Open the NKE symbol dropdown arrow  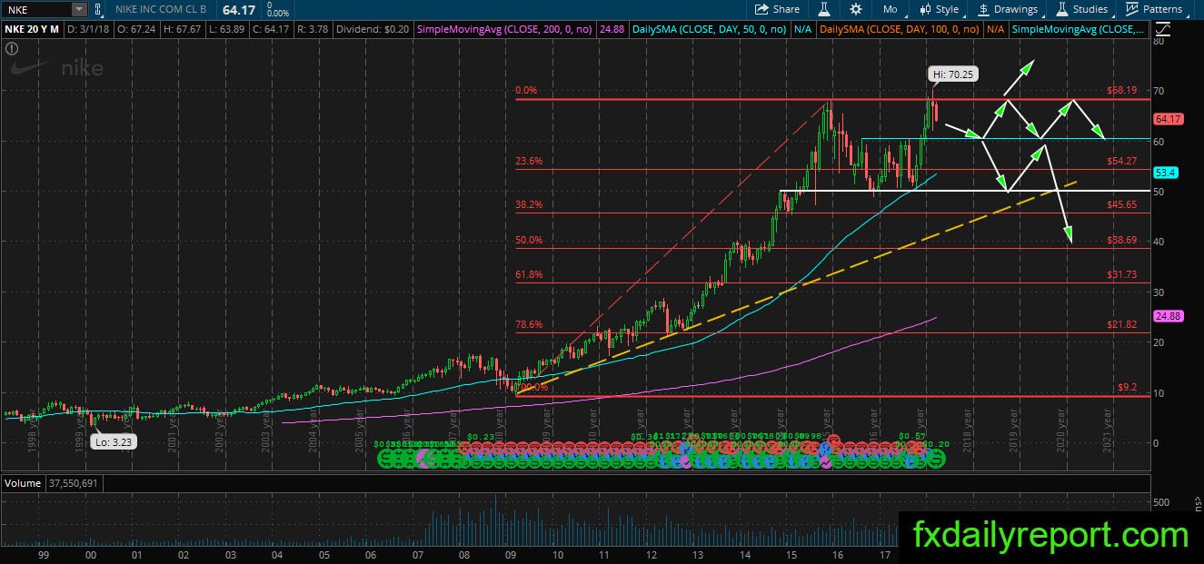tap(78, 9)
